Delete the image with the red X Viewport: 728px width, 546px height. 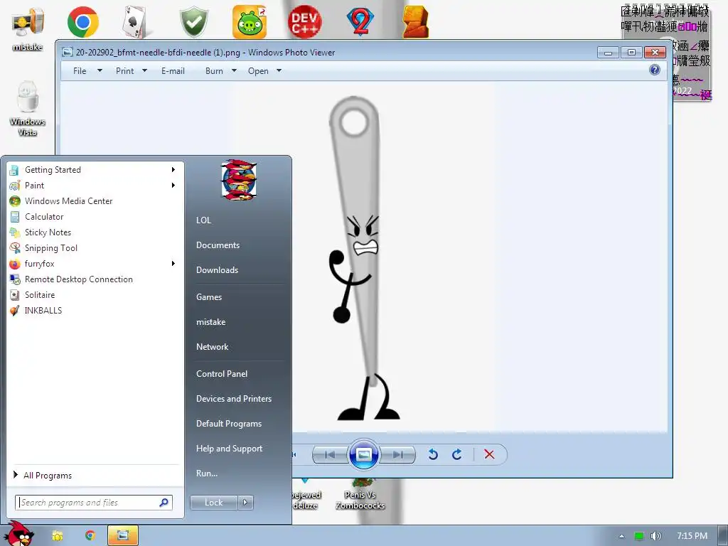(489, 454)
